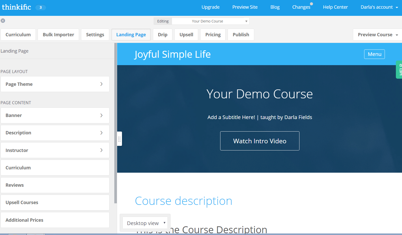
Task: Open the course selector dropdown
Action: (210, 21)
